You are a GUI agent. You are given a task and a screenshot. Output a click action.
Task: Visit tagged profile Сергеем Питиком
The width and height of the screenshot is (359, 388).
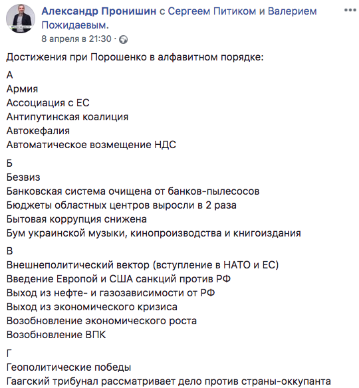pos(212,11)
